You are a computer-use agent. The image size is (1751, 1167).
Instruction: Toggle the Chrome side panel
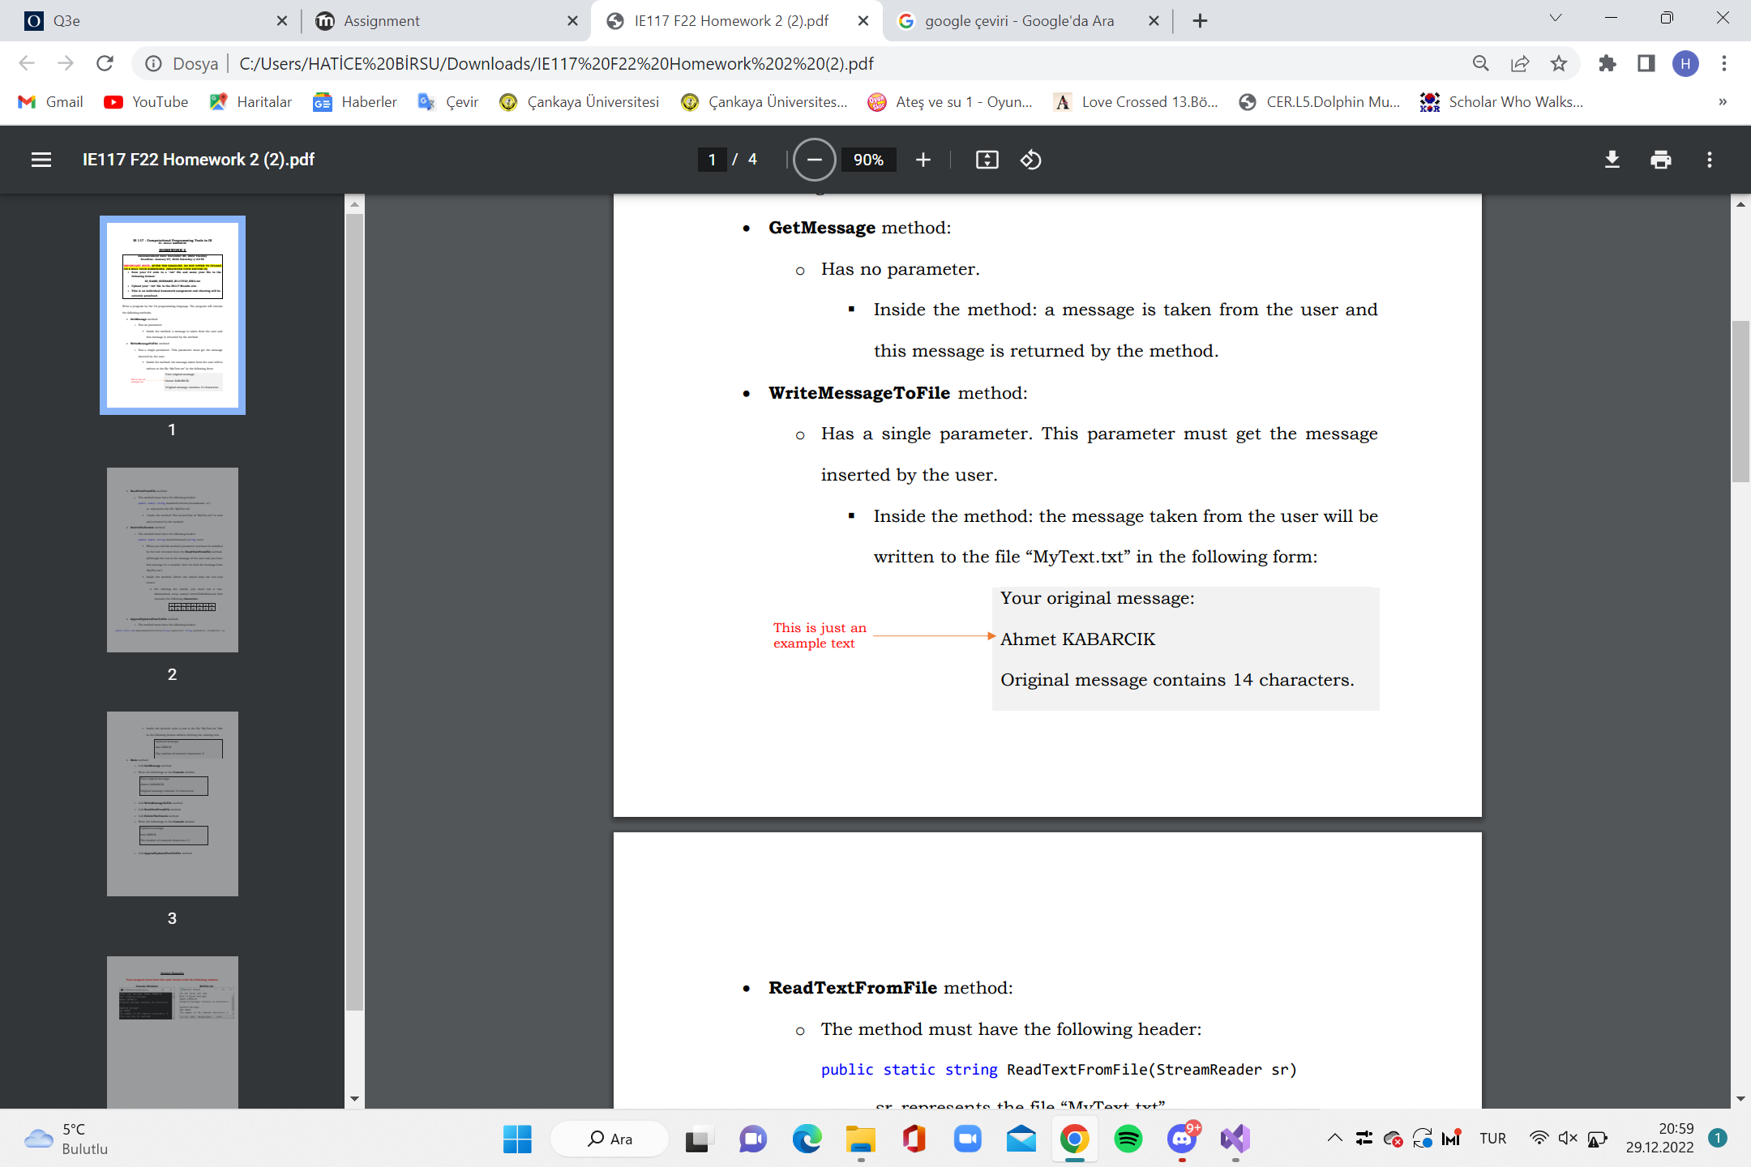click(x=1646, y=63)
